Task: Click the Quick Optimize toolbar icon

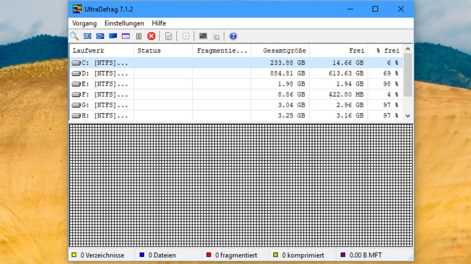Action: 100,36
